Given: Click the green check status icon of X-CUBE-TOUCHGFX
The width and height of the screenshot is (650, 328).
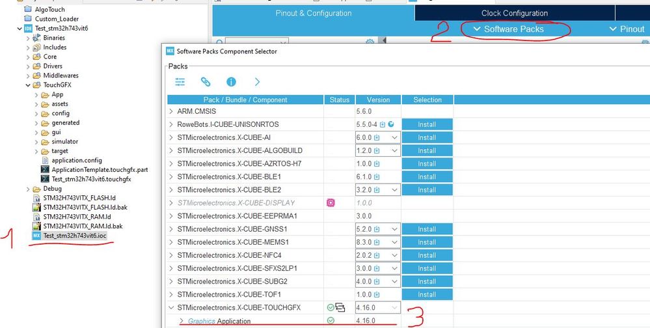Looking at the screenshot, I should (331, 307).
